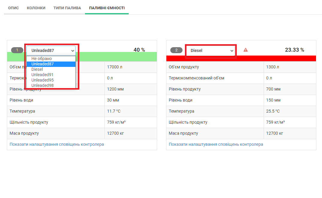The width and height of the screenshot is (322, 198).
Task: Choose 'Не обрано' in the open fuel list
Action: coord(42,59)
